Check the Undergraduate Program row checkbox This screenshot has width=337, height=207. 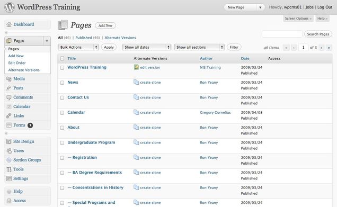tap(62, 143)
